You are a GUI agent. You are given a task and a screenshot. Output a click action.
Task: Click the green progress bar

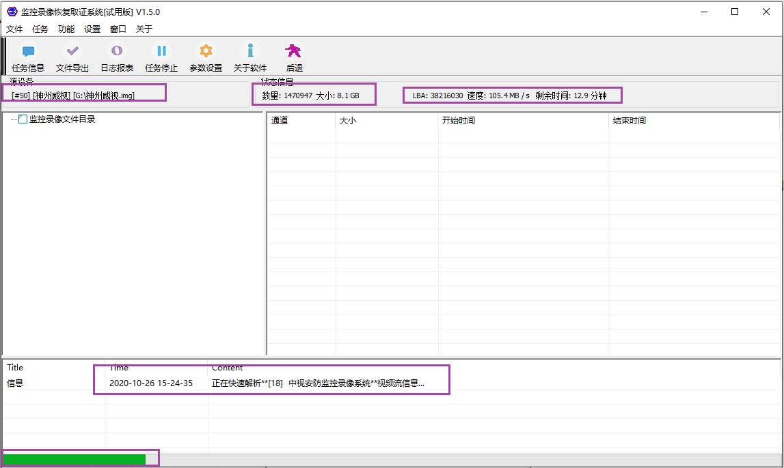click(x=75, y=459)
